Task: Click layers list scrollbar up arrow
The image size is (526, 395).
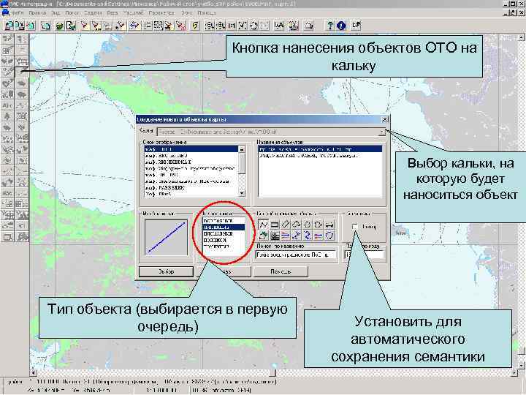Action: [x=242, y=149]
